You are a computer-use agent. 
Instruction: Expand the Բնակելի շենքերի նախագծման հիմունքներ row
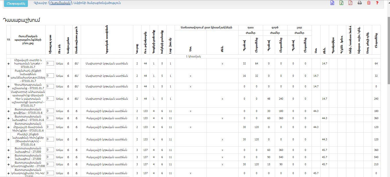tap(8, 139)
